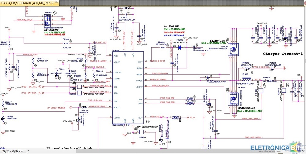The image size is (306, 154).
Task: Select the PD4001 diode symbol
Action: coord(180,47)
